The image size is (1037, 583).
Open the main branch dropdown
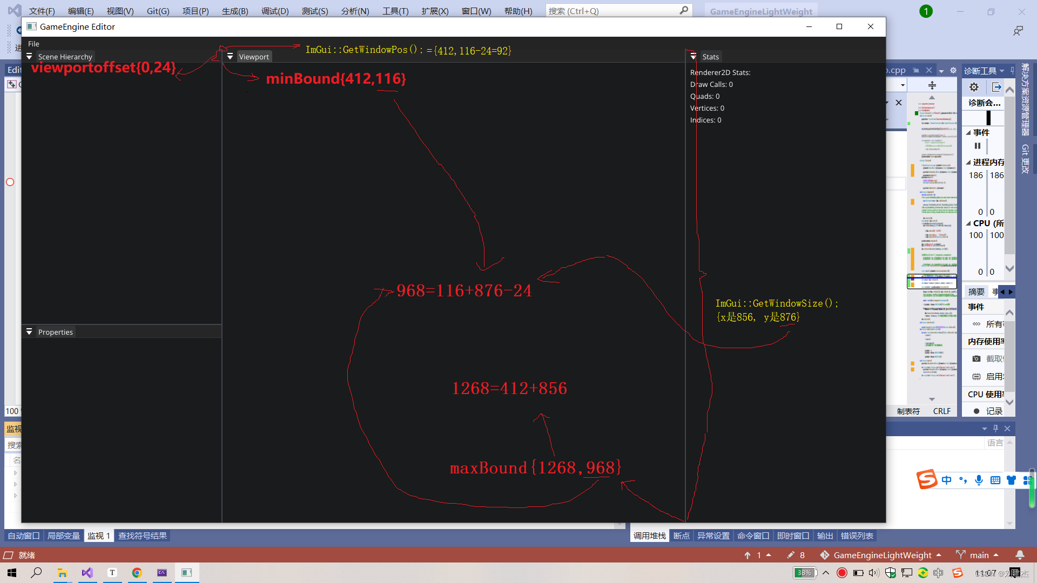click(x=979, y=555)
